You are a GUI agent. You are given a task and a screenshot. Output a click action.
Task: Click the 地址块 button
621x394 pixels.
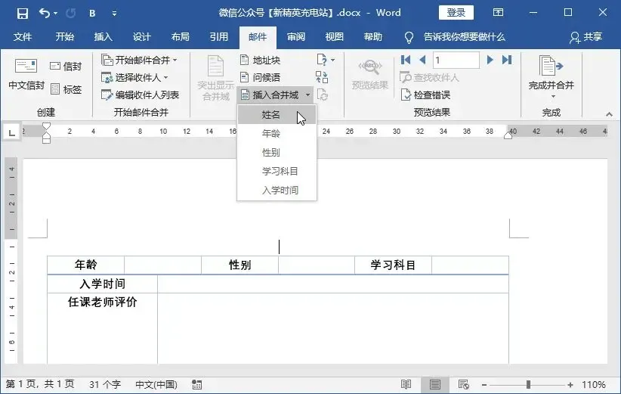click(x=260, y=60)
